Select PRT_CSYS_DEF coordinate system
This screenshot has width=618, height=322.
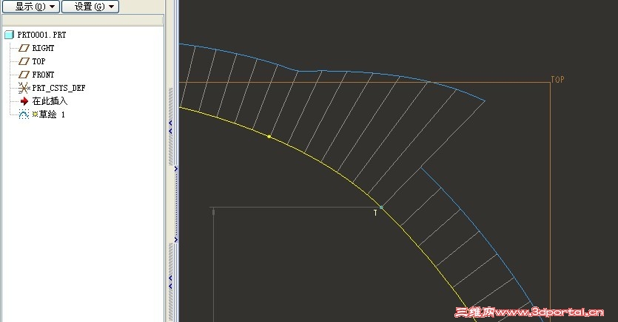58,88
